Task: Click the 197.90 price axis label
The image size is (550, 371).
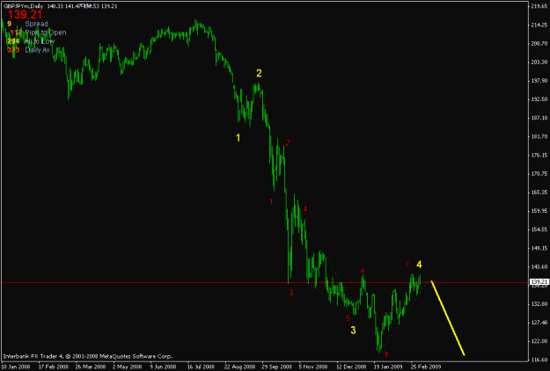Action: click(539, 81)
